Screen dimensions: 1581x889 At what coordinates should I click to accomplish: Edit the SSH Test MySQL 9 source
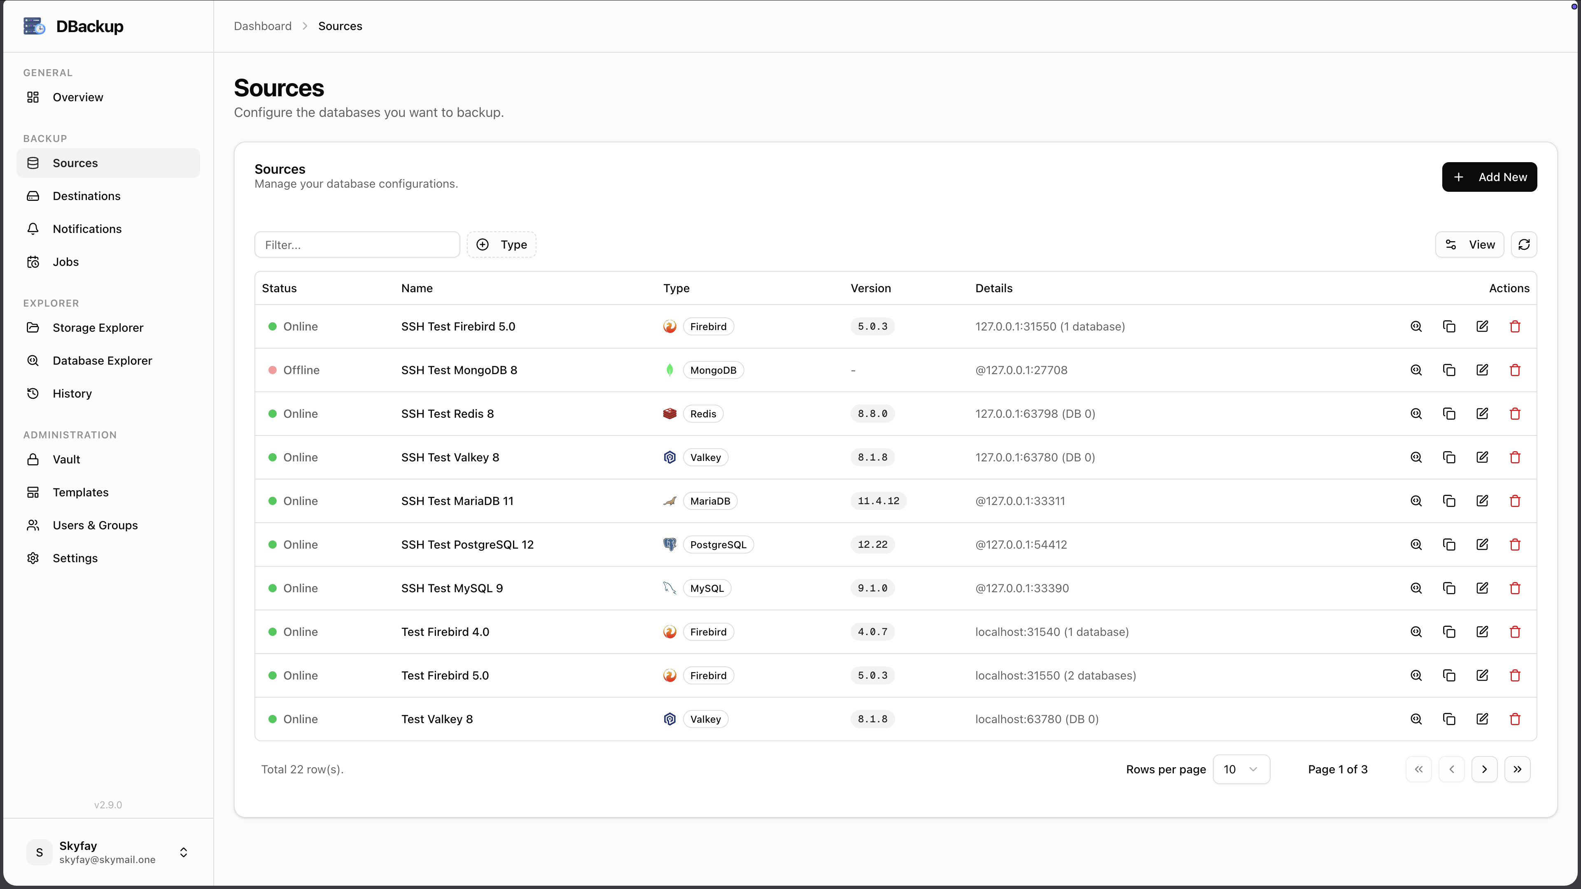pos(1482,588)
